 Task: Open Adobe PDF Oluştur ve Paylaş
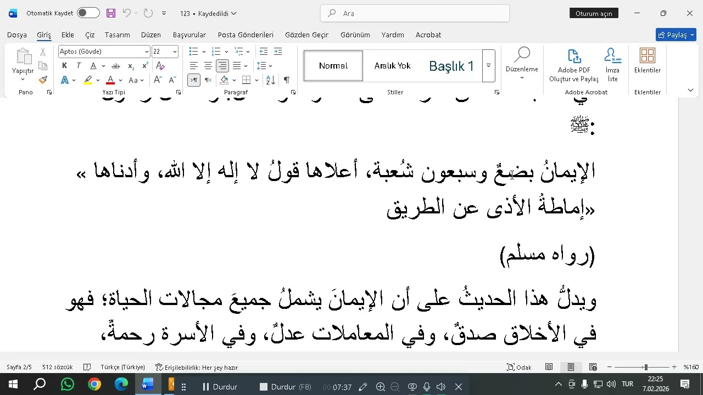(574, 65)
